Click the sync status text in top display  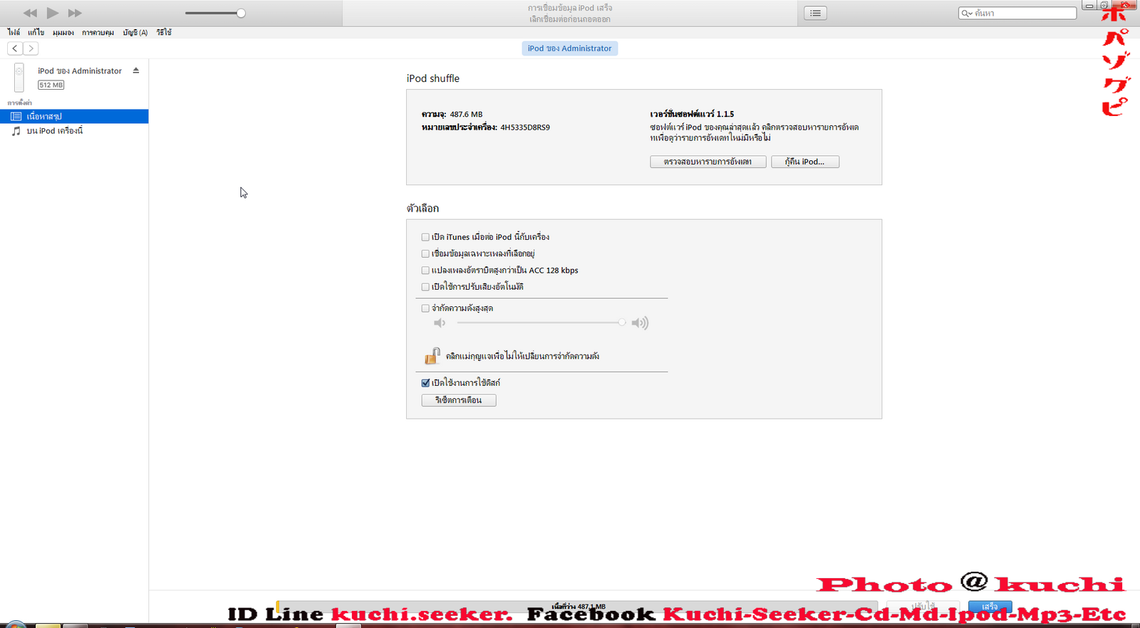(570, 14)
